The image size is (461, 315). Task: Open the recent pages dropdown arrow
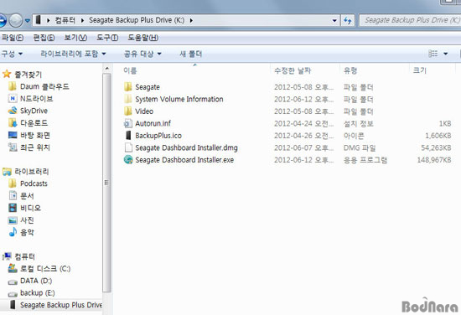point(27,21)
